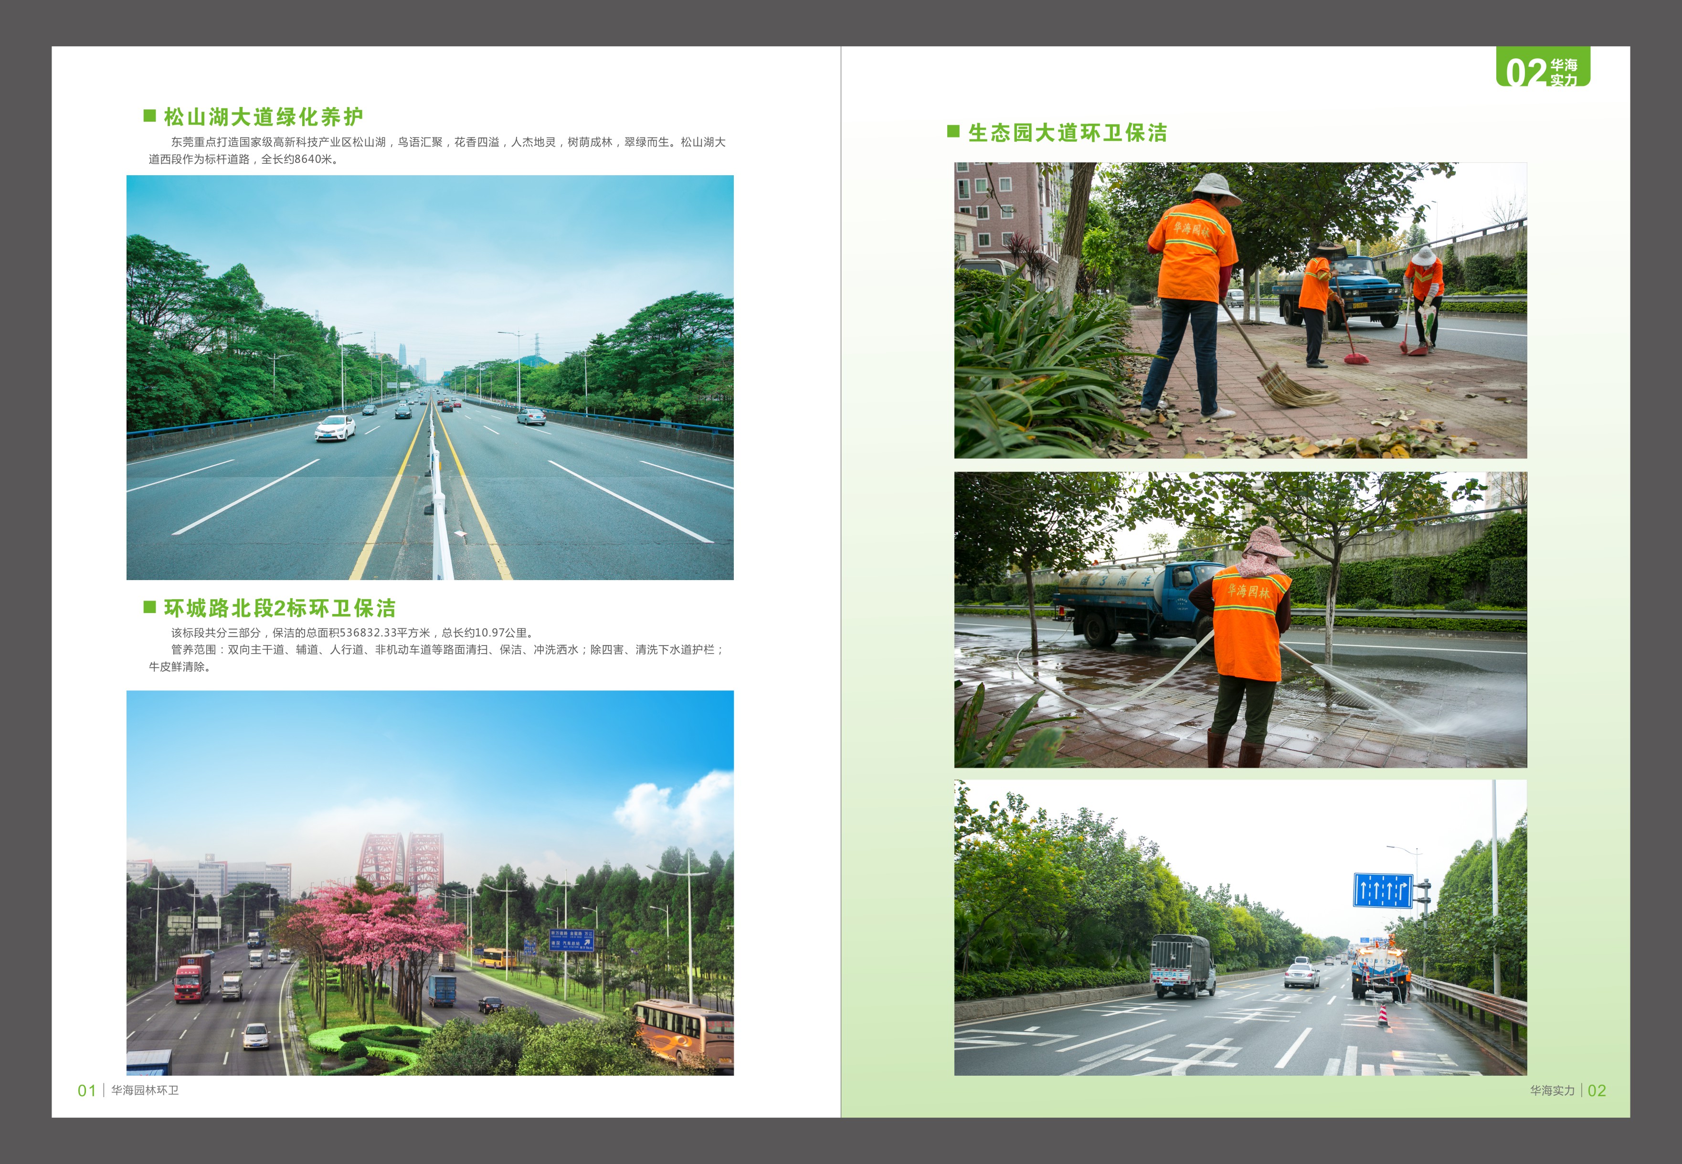Click green square bullet beside 松山湖大道绿化养护
This screenshot has width=1682, height=1164.
click(x=149, y=115)
